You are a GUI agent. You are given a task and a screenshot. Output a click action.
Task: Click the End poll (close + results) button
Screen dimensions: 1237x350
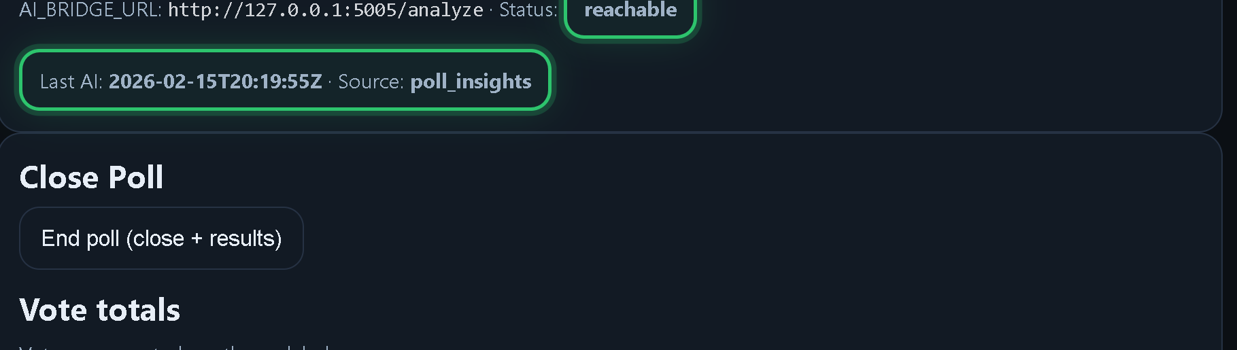click(161, 239)
